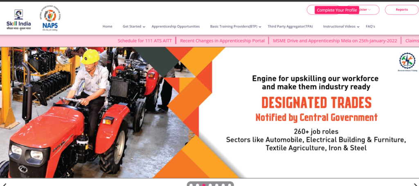Image resolution: width=419 pixels, height=186 pixels.
Task: Open the Home menu item
Action: click(x=108, y=27)
